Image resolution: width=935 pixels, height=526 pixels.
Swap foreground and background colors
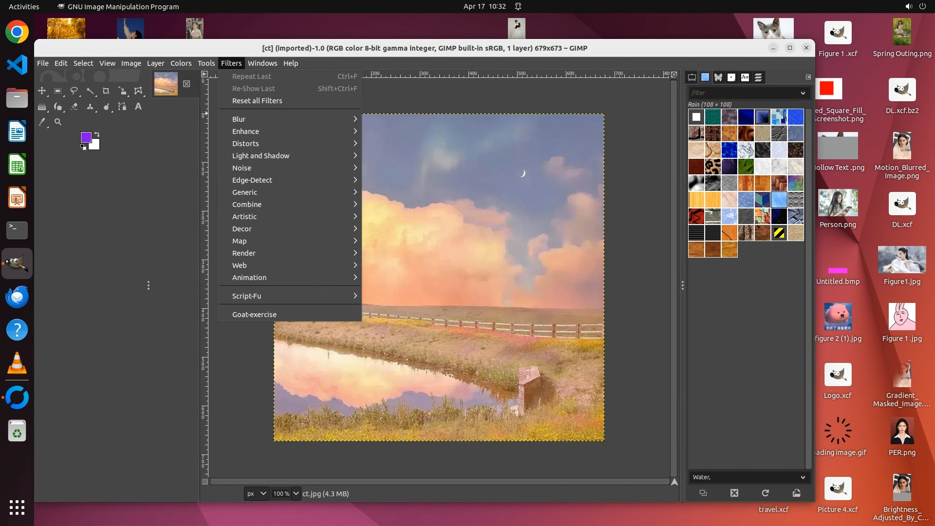(x=97, y=134)
